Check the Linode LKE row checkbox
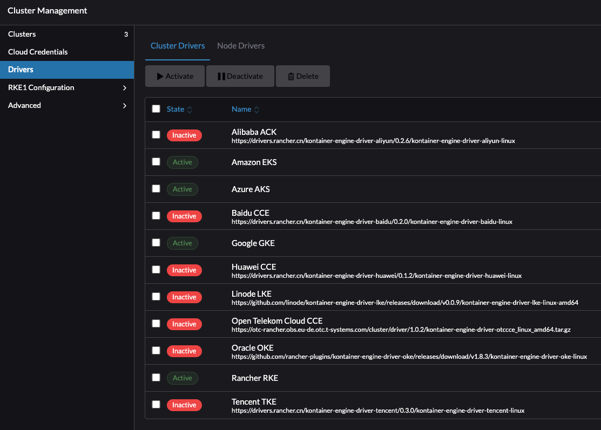 [x=156, y=297]
